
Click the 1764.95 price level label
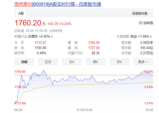click(20, 72)
